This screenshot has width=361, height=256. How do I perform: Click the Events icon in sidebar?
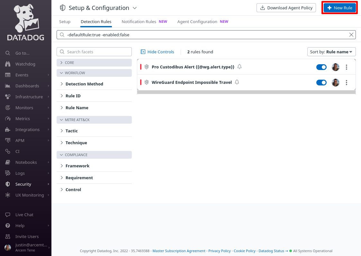click(x=8, y=75)
